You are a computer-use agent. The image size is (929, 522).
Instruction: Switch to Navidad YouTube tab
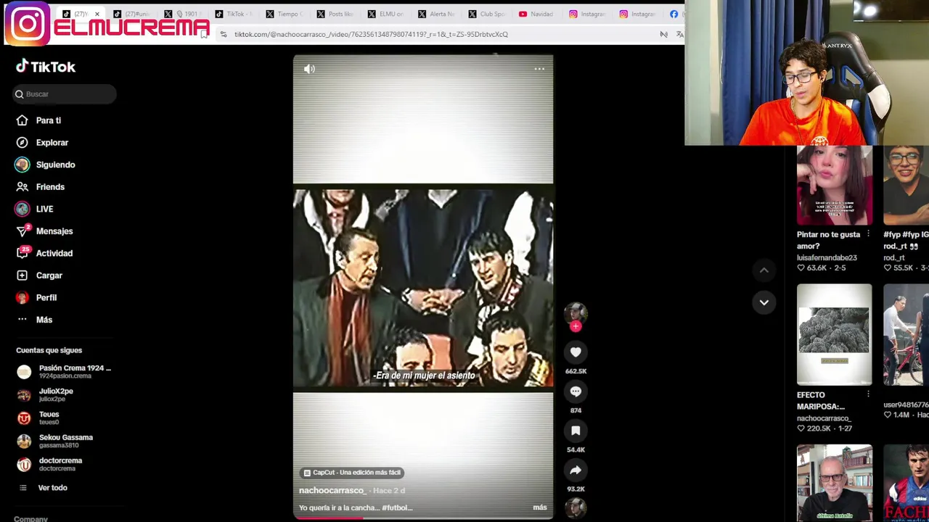tap(536, 14)
